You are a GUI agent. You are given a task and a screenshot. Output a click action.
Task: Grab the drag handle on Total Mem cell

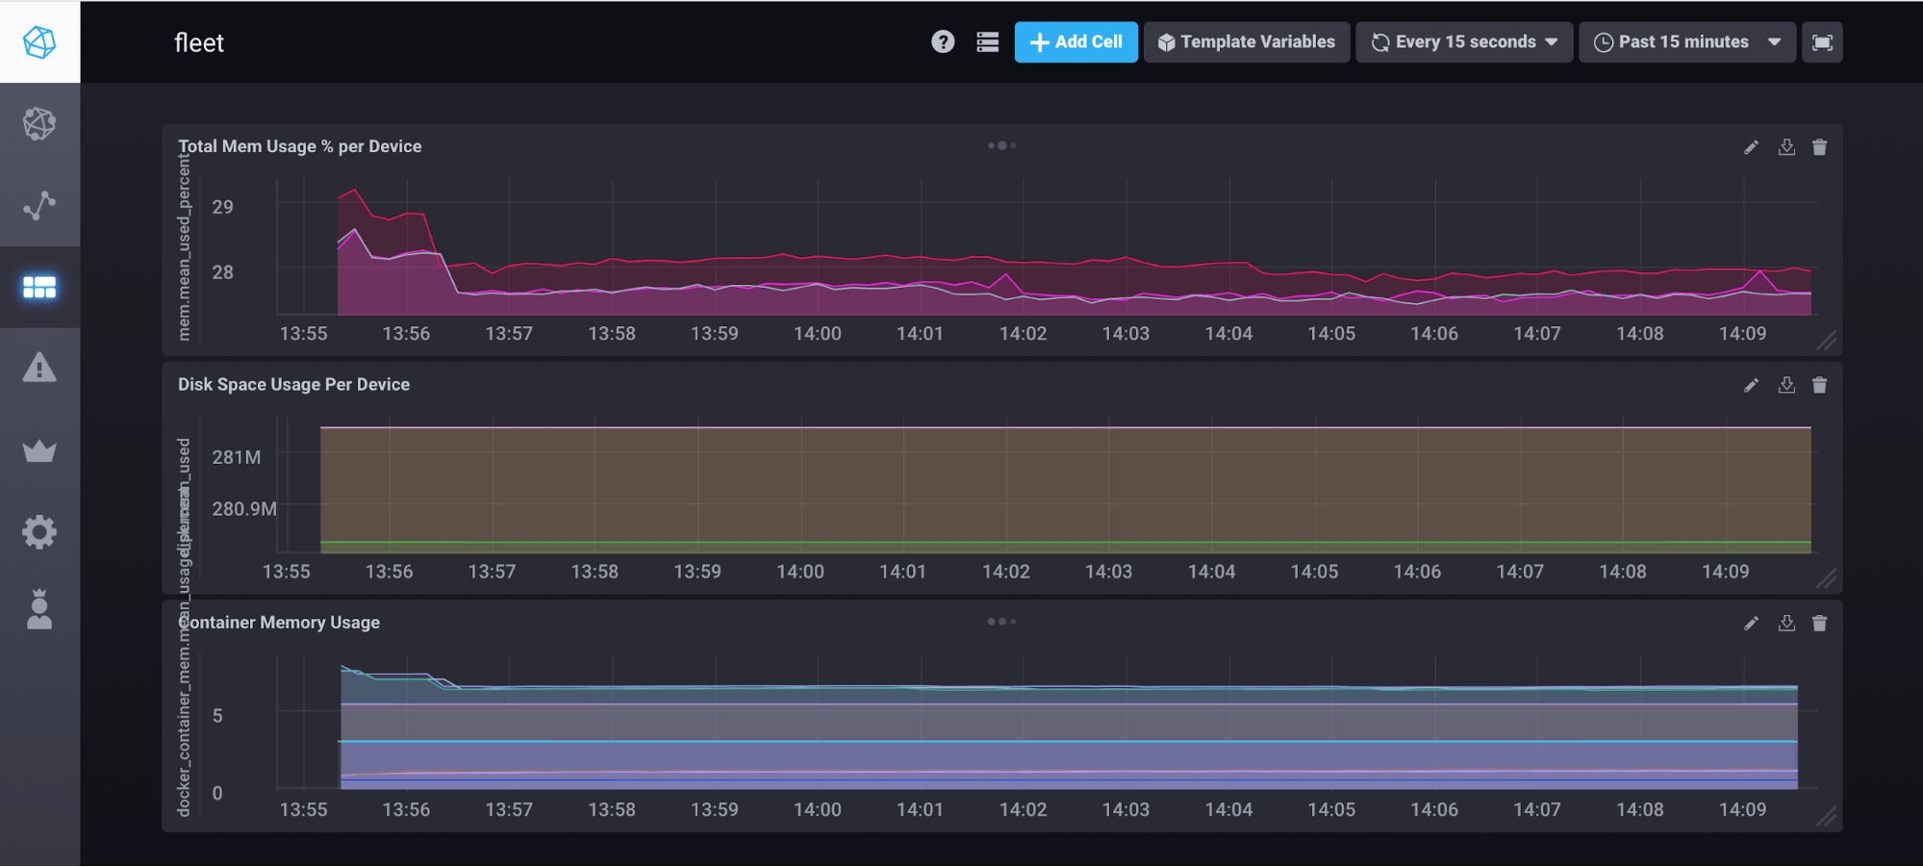click(x=1001, y=146)
